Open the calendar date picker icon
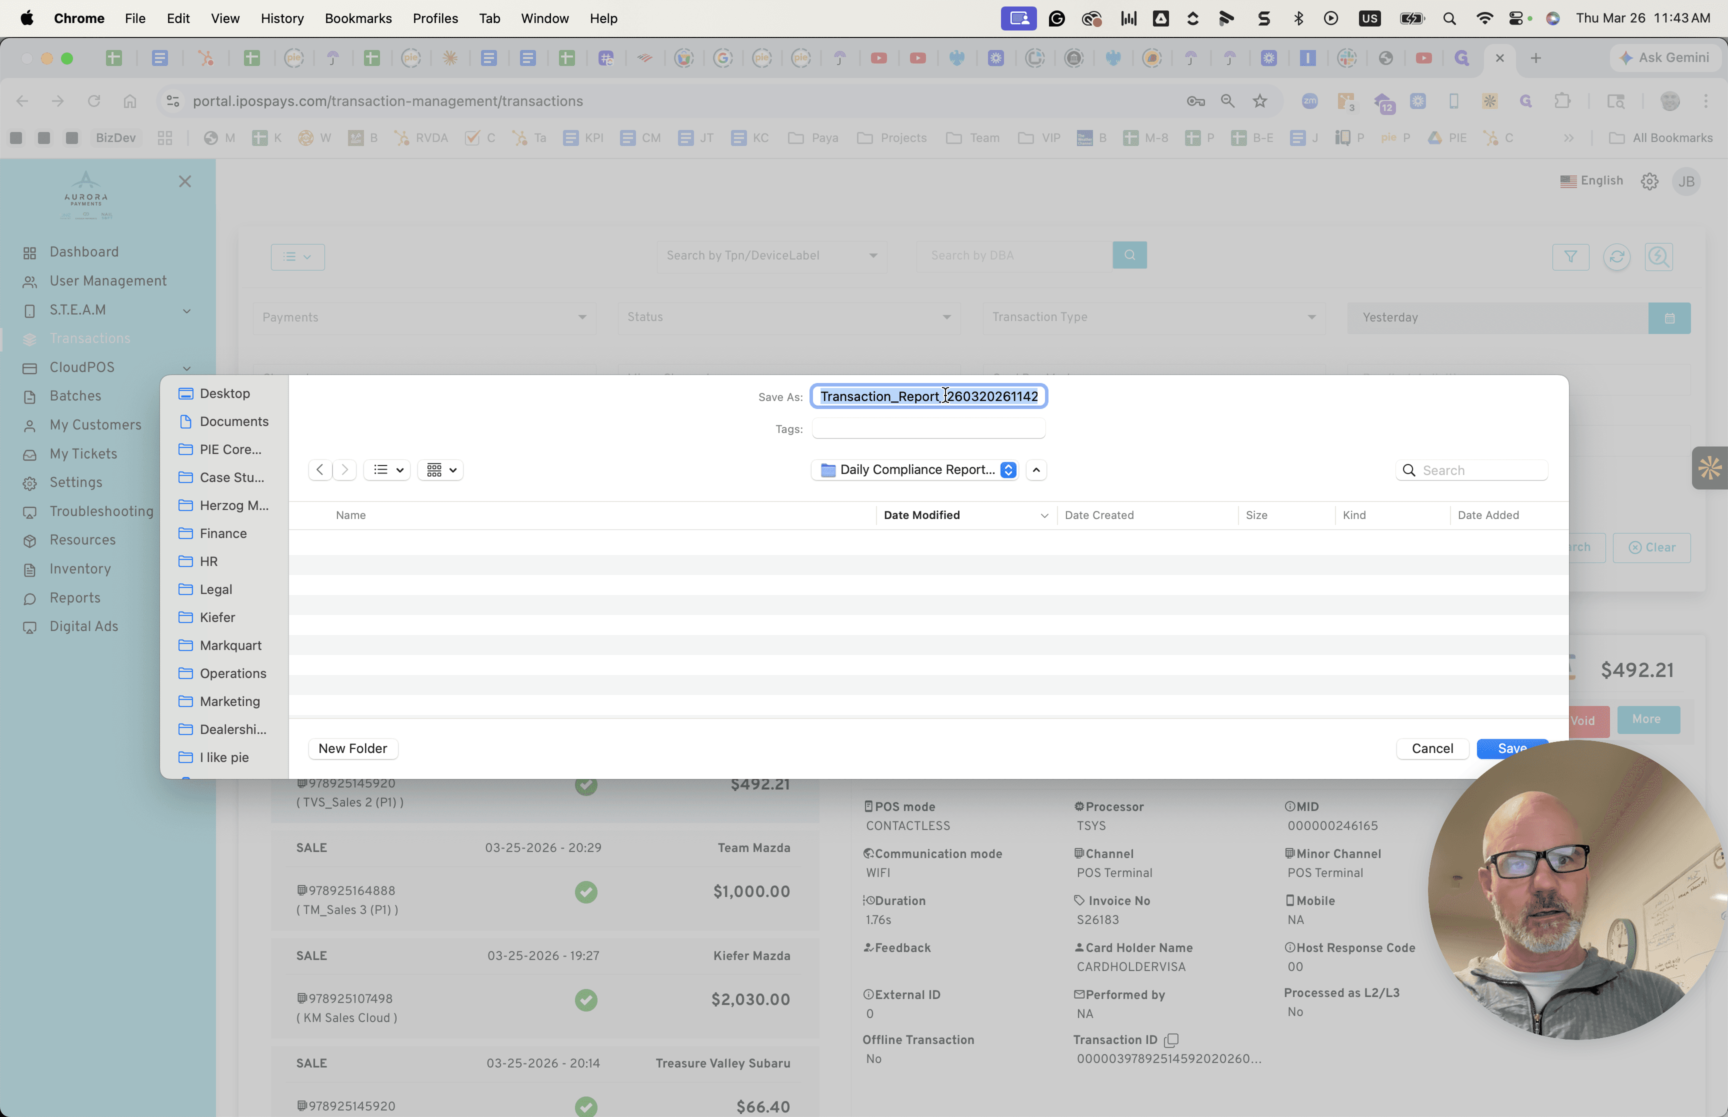This screenshot has width=1728, height=1117. point(1669,317)
